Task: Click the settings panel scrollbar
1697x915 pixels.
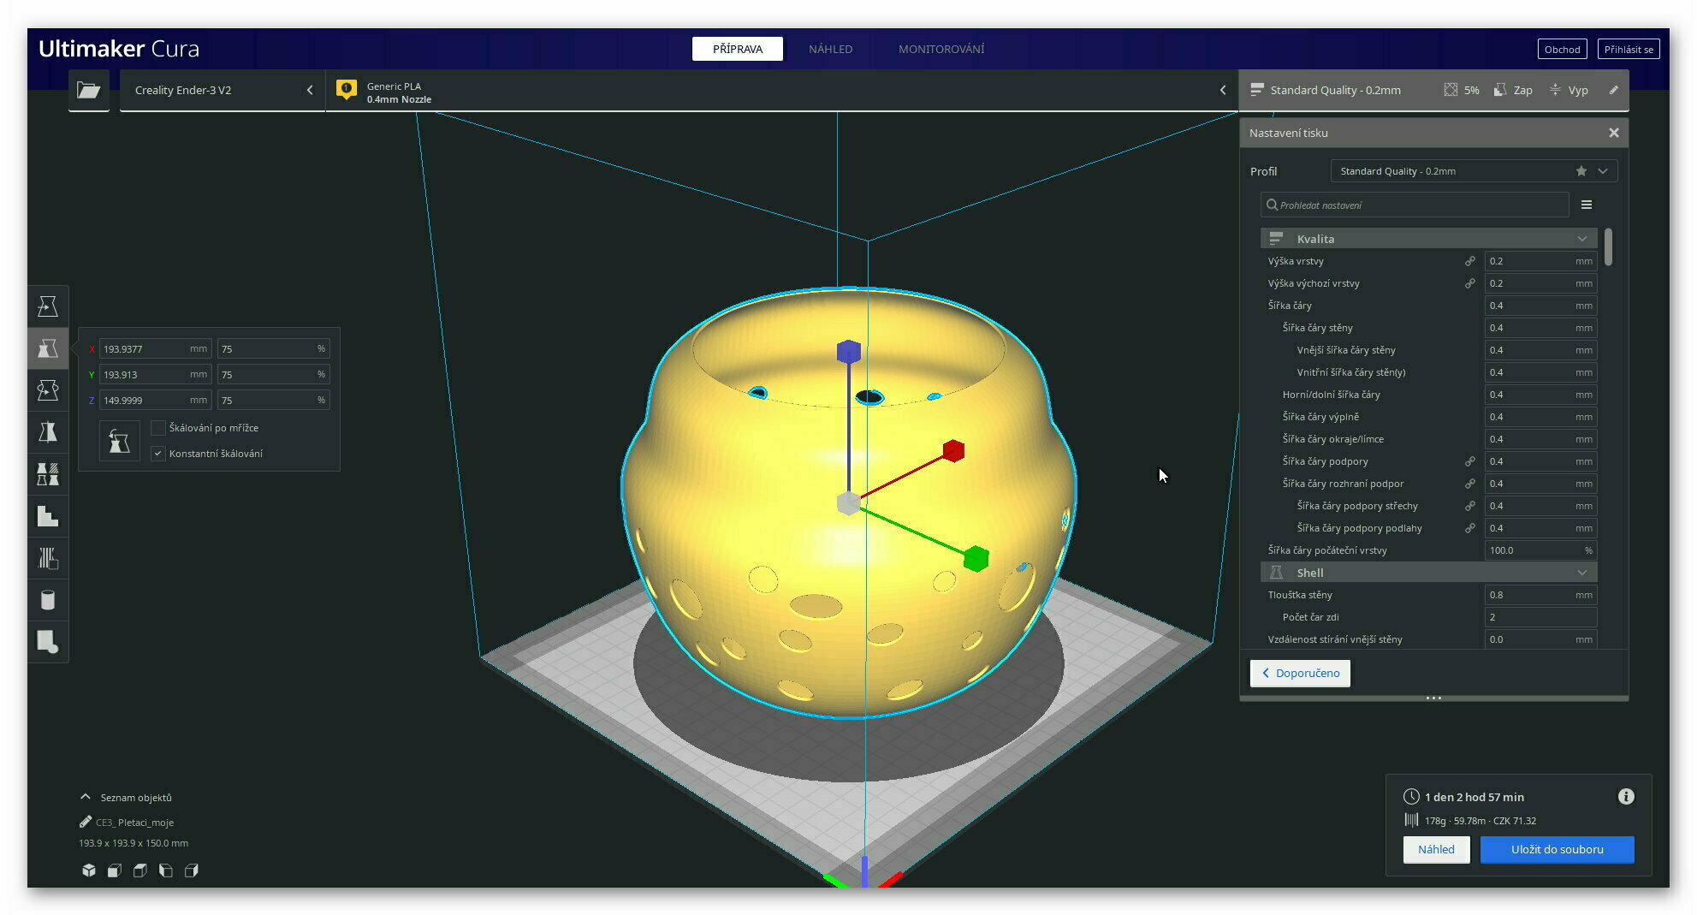Action: pos(1609,247)
